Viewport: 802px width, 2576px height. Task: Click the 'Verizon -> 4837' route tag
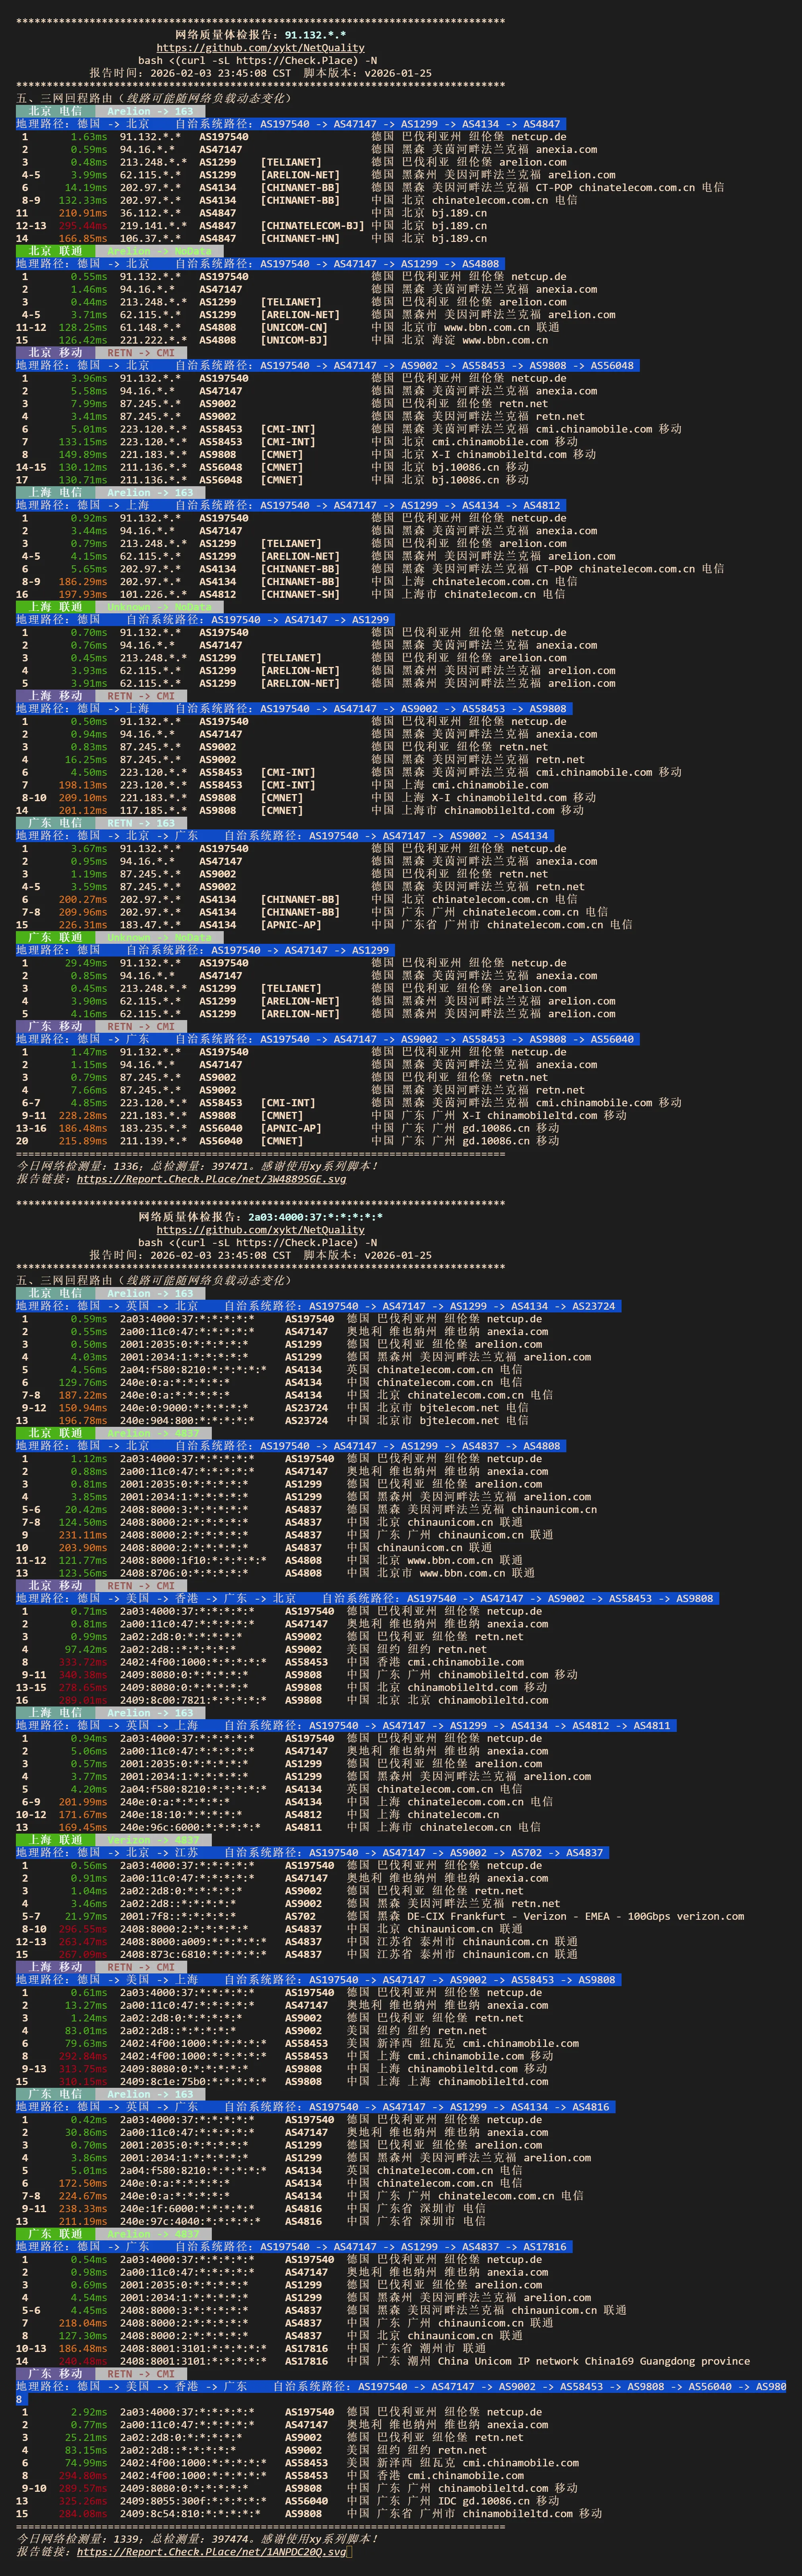coord(153,1840)
